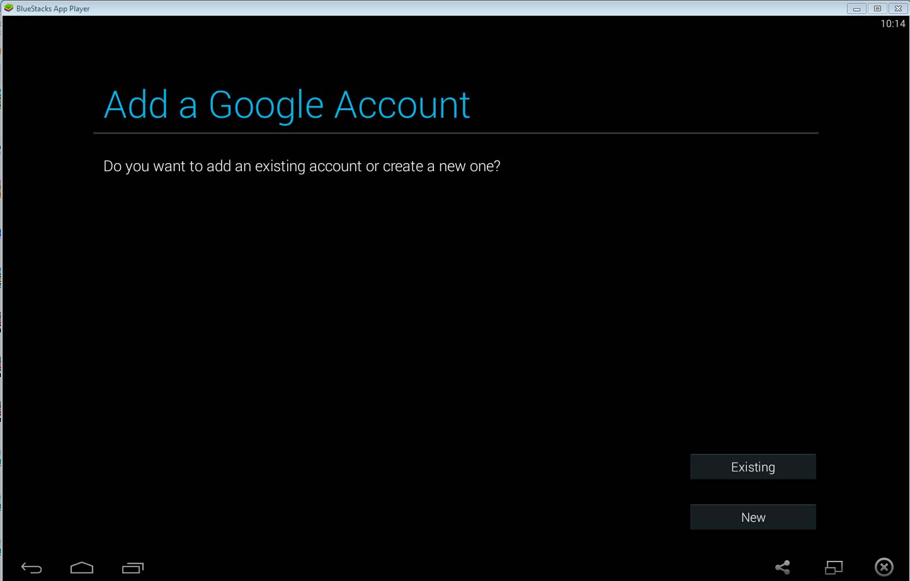Exit BlueStacks with the circled X icon

(884, 567)
